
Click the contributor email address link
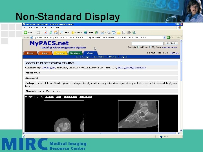131,68
